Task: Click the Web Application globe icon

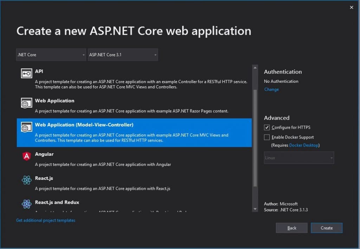Action: [x=26, y=103]
